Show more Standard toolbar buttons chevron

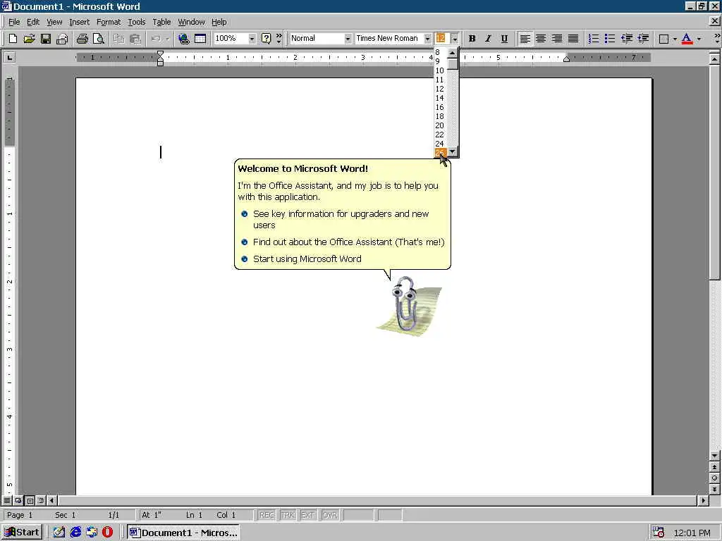click(279, 39)
